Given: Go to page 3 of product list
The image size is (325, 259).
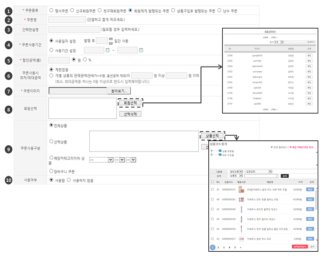Looking at the screenshot, I should pyautogui.click(x=224, y=247).
